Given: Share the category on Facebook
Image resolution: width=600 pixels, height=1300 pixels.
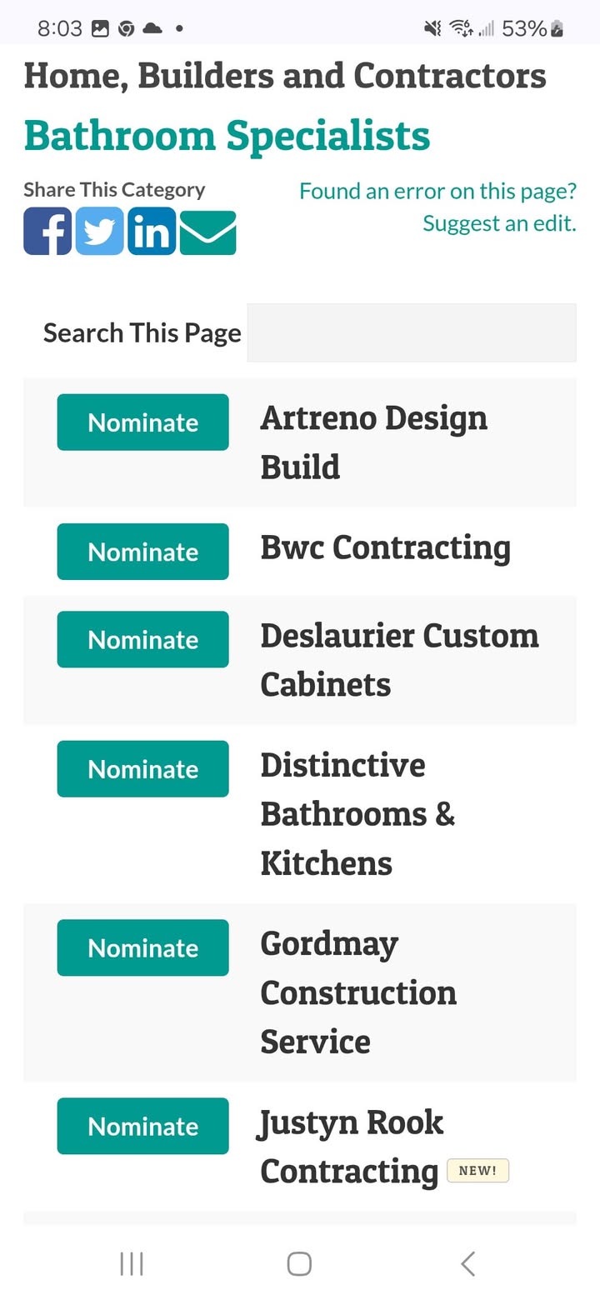Looking at the screenshot, I should (47, 232).
